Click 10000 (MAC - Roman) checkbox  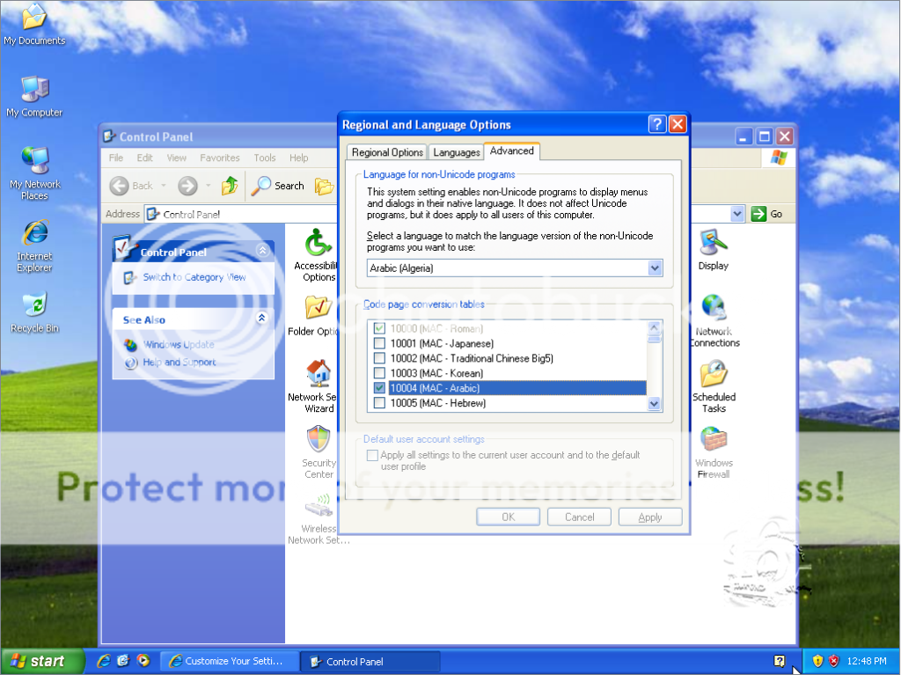(x=379, y=328)
